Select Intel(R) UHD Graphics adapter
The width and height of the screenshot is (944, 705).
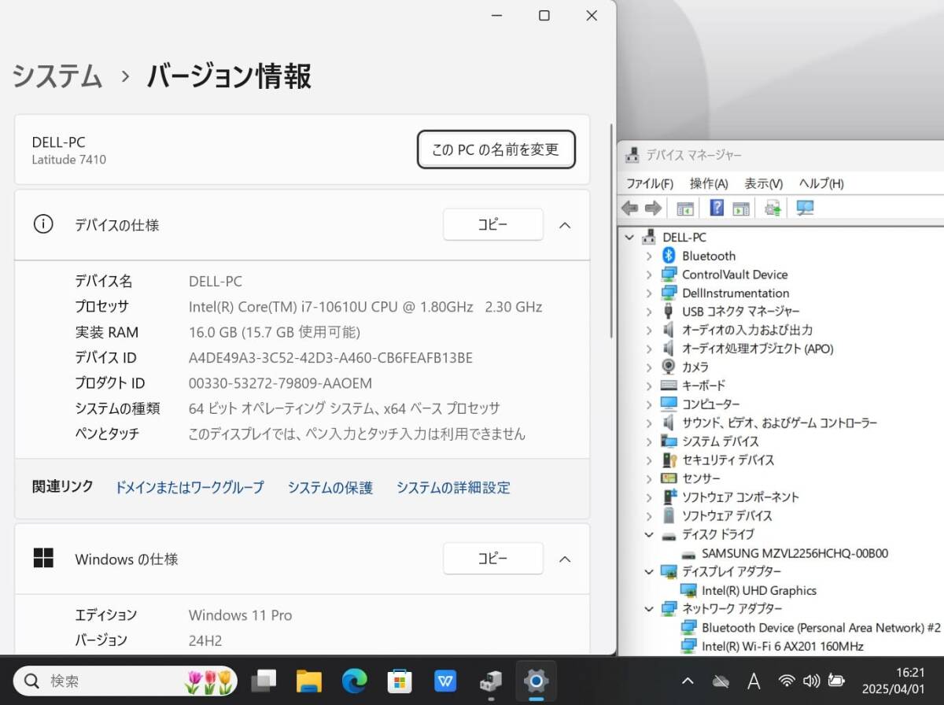coord(759,590)
